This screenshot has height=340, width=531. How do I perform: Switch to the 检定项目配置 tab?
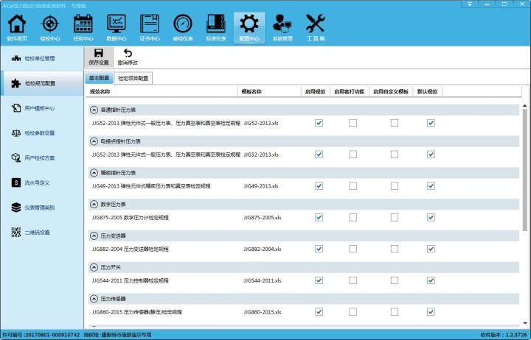tap(133, 78)
